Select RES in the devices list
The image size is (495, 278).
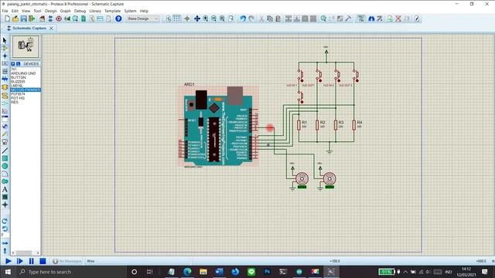point(15,102)
